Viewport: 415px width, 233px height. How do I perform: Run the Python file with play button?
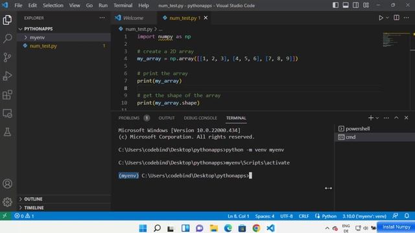click(x=381, y=18)
